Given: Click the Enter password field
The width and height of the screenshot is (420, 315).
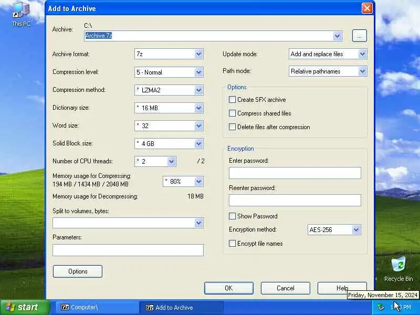Looking at the screenshot, I should coord(295,173).
